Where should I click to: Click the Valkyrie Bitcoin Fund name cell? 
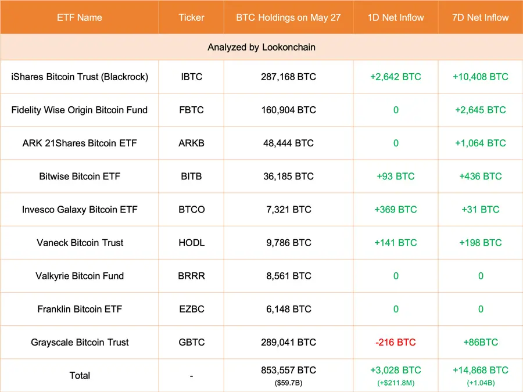[80, 276]
